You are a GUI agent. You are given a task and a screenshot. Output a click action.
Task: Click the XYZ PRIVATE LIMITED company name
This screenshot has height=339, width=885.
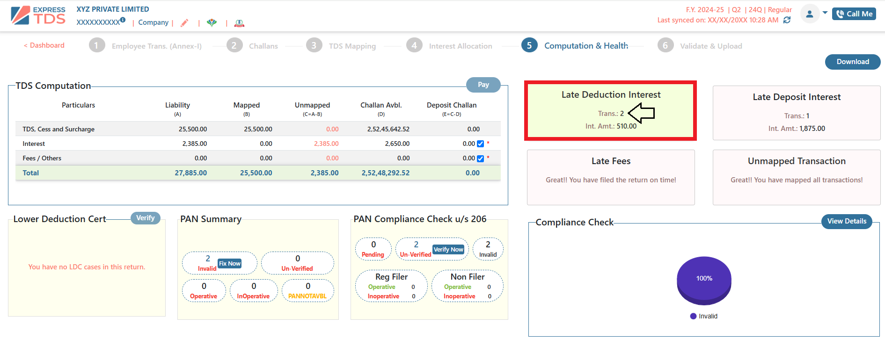[x=113, y=9]
